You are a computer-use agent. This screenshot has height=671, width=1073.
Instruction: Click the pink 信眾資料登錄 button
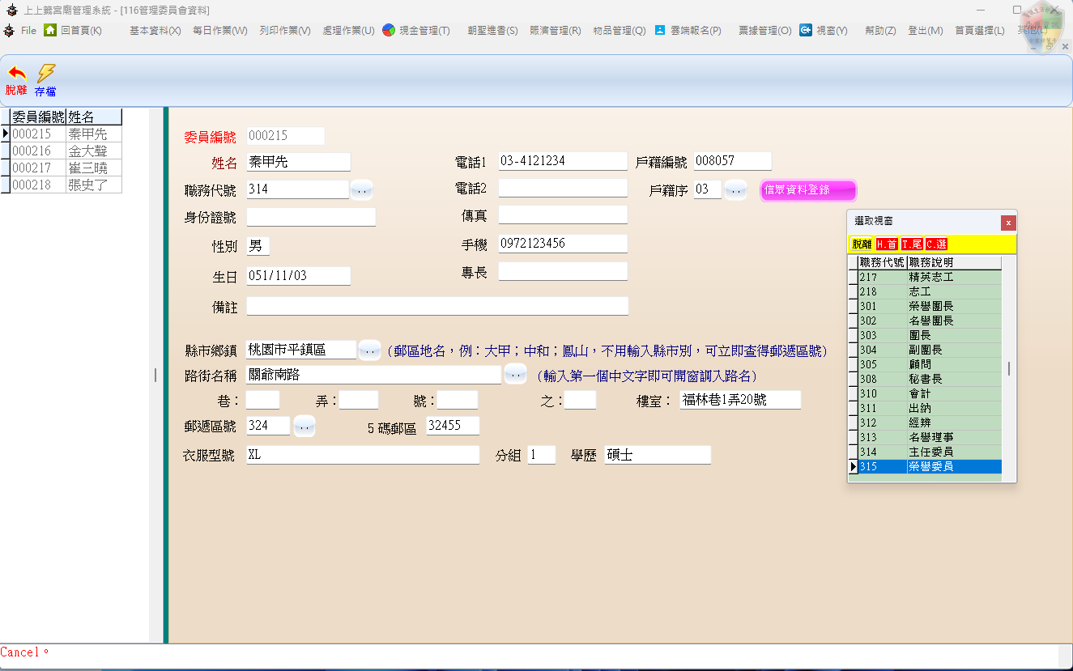(807, 190)
